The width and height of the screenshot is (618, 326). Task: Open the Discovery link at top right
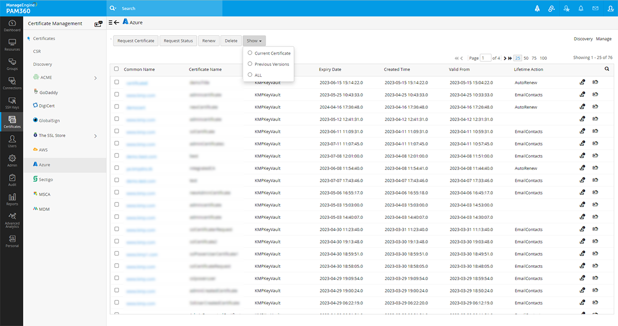(582, 38)
